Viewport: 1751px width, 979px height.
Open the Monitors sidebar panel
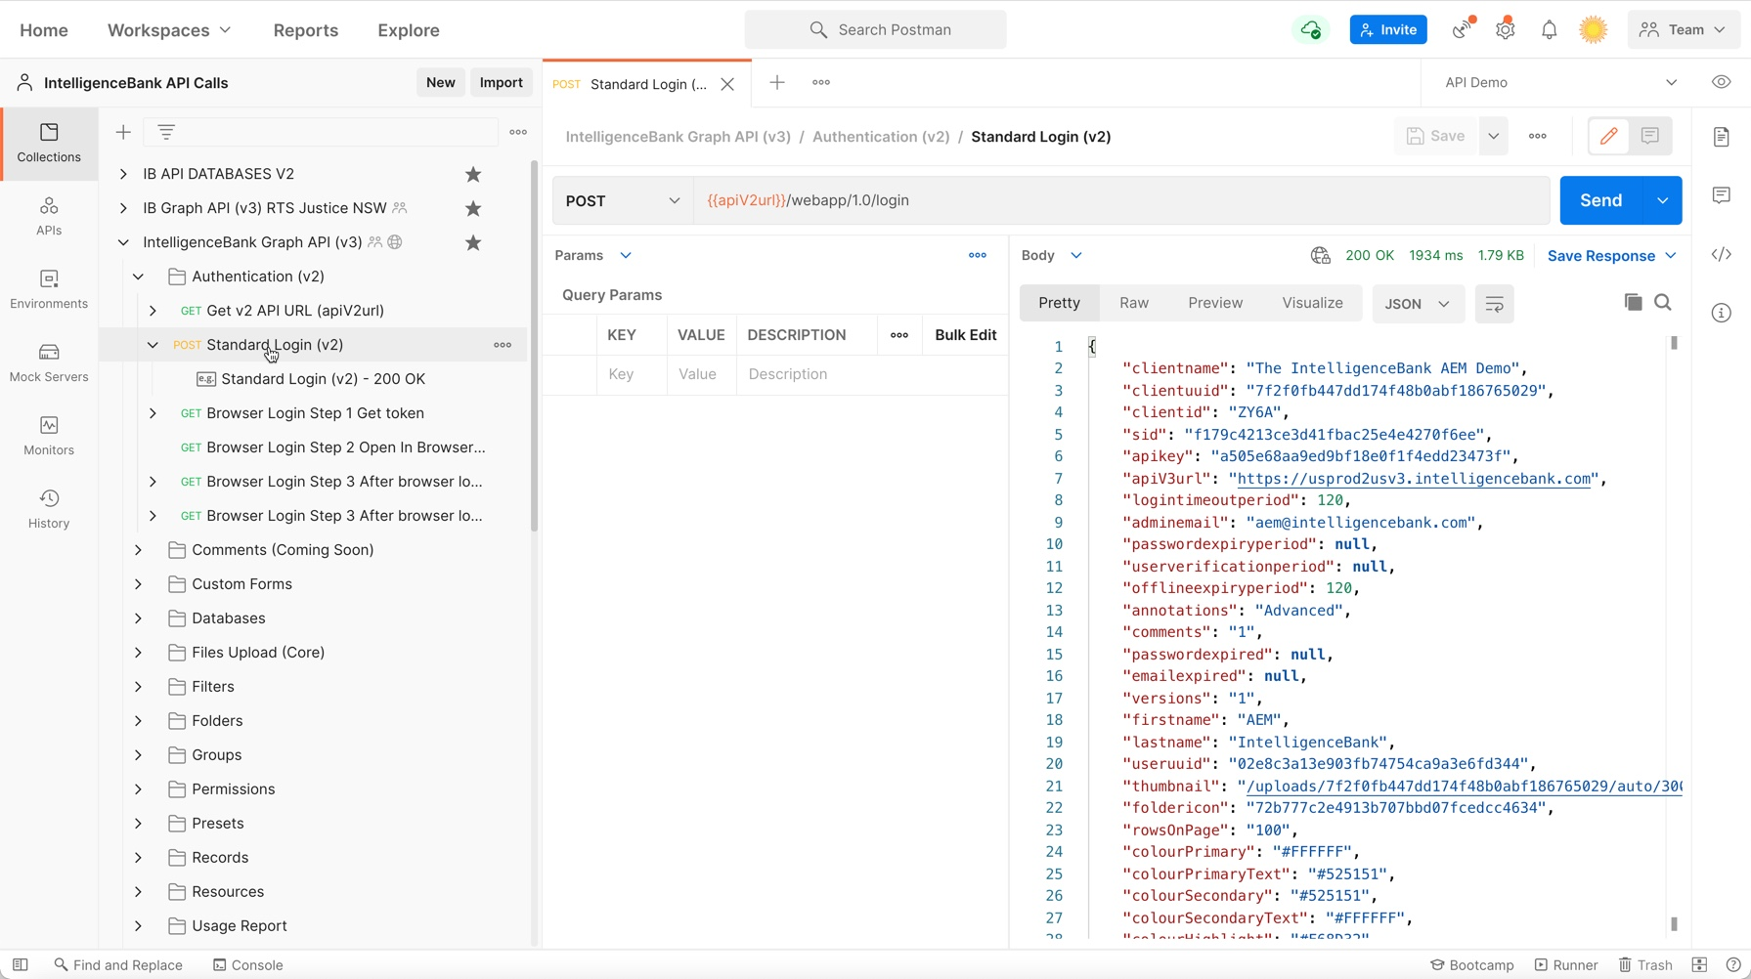(x=49, y=436)
